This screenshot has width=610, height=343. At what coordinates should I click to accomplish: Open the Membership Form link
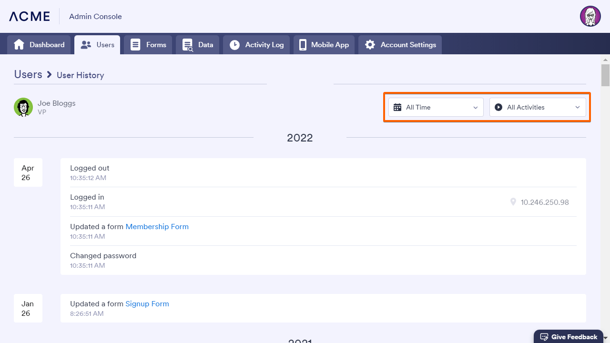(x=157, y=227)
